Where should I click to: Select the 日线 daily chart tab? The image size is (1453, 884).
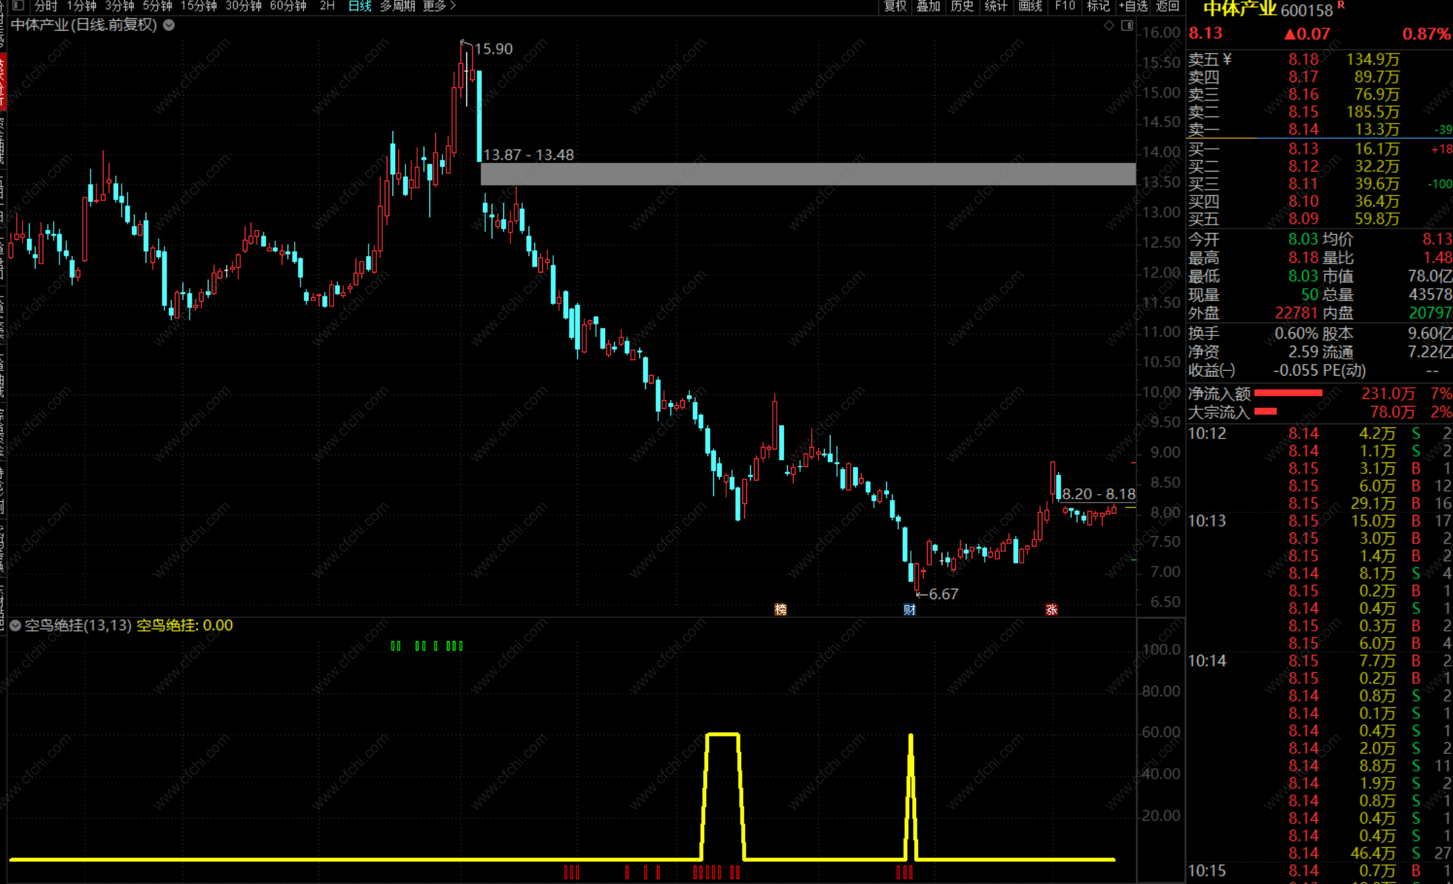click(360, 6)
